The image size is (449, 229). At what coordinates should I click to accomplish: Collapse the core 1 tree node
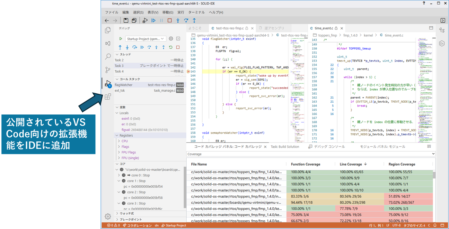pos(119,181)
